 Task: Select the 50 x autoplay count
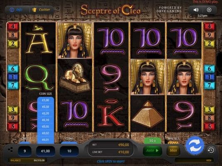tap(152, 141)
